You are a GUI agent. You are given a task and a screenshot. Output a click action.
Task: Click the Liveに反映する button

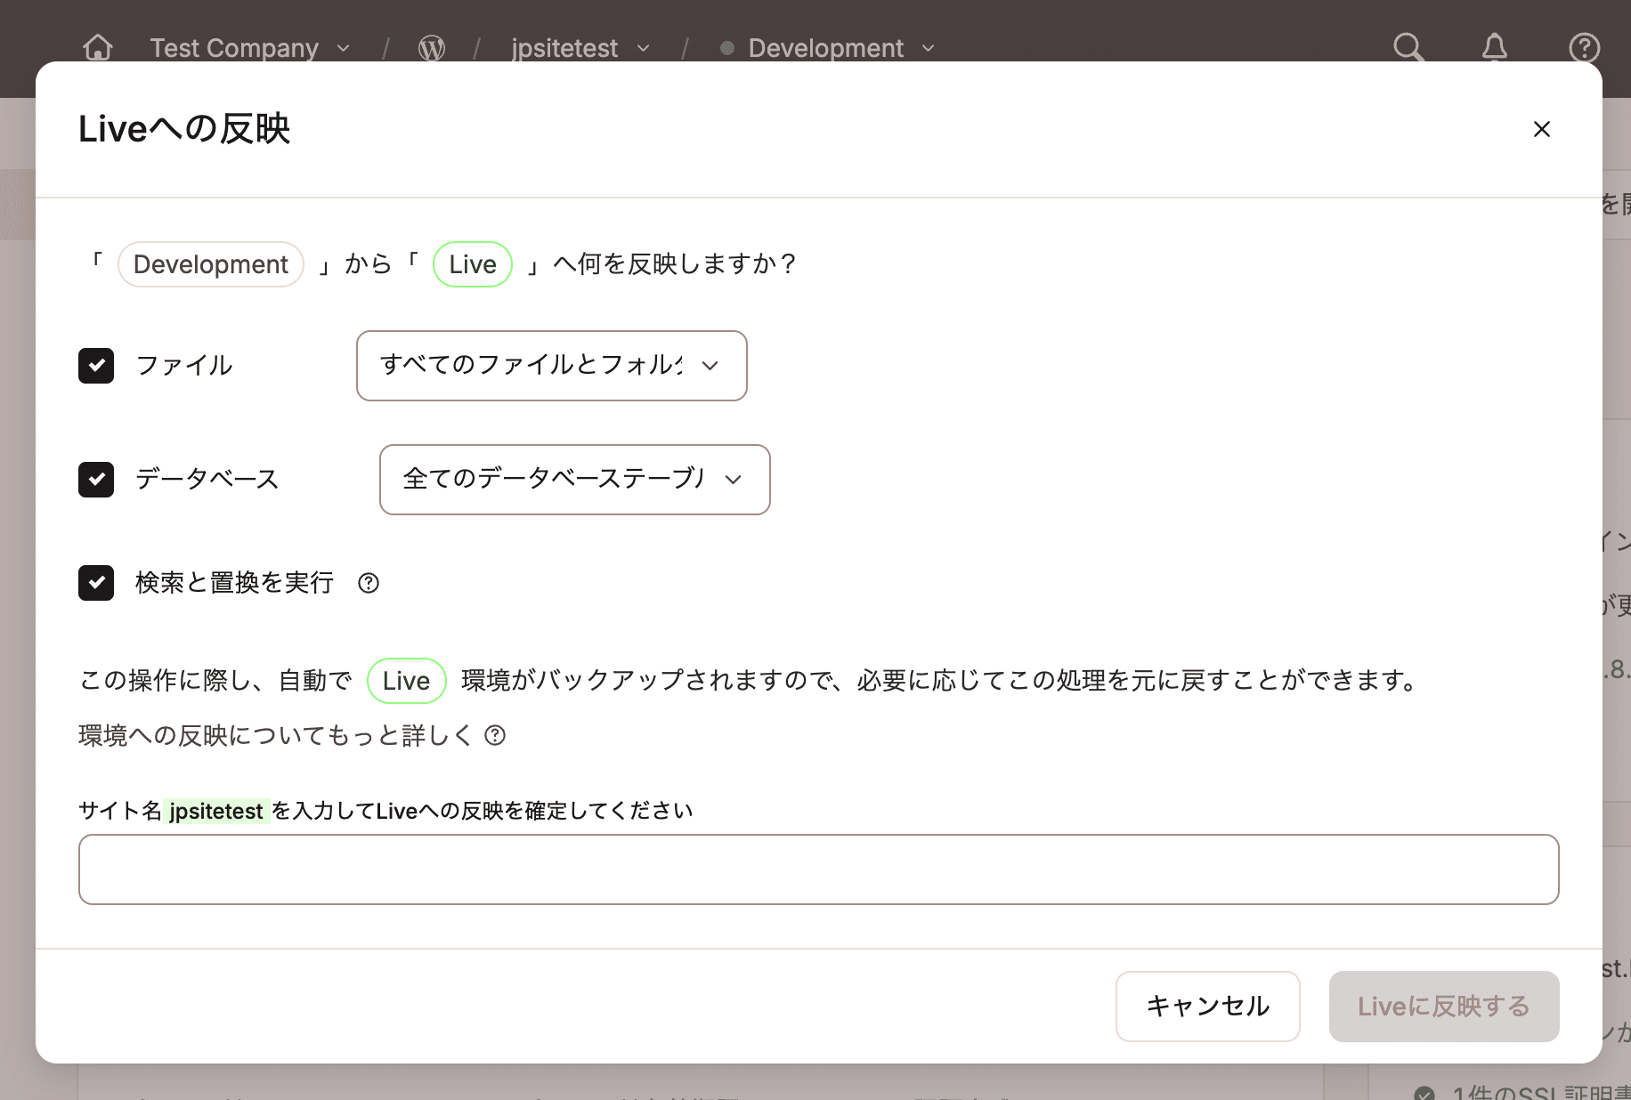(x=1443, y=1007)
